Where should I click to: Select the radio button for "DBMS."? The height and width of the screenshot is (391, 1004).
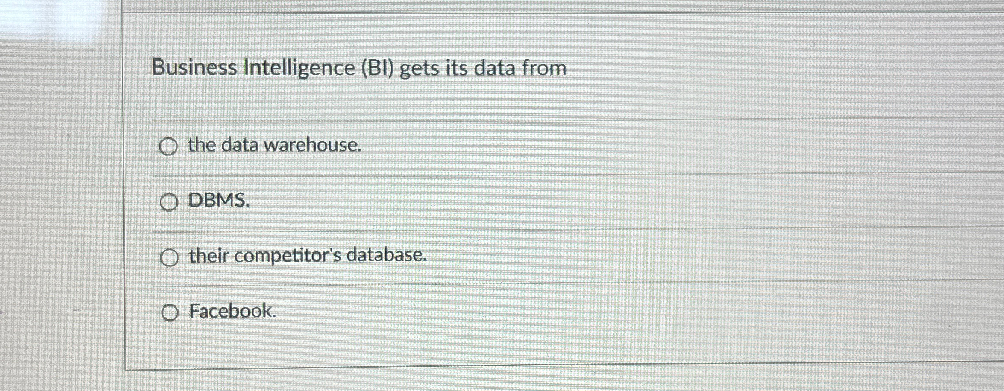pyautogui.click(x=169, y=202)
